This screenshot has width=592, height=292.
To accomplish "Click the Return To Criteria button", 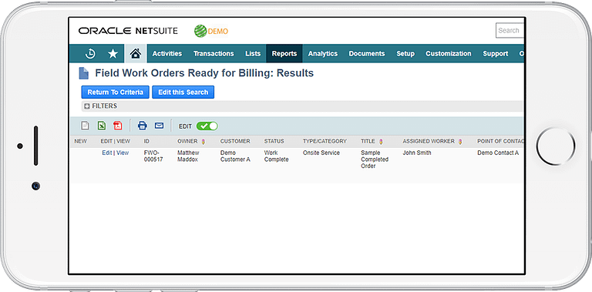I will (115, 92).
